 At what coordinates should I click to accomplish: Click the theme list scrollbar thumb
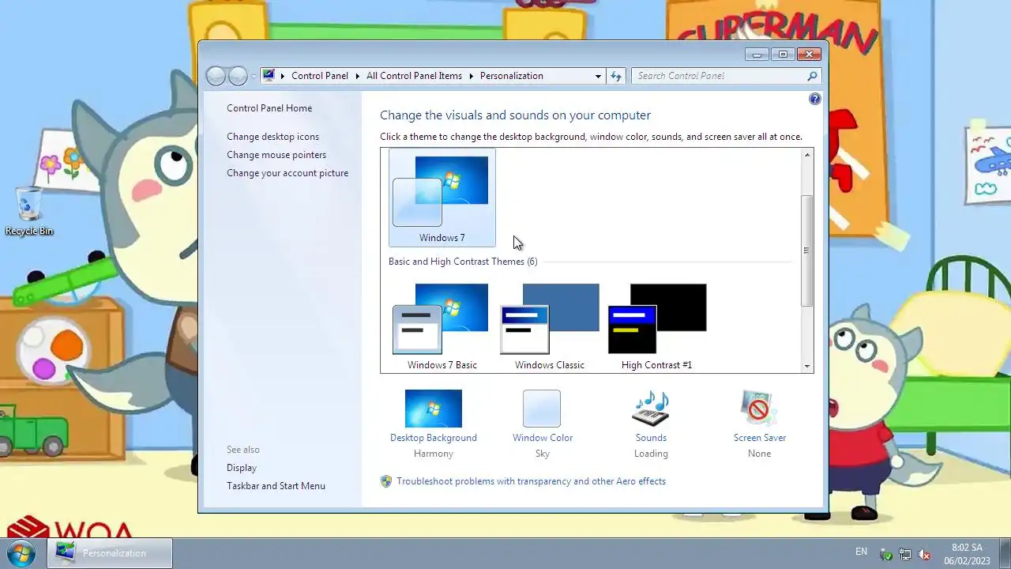coord(807,251)
